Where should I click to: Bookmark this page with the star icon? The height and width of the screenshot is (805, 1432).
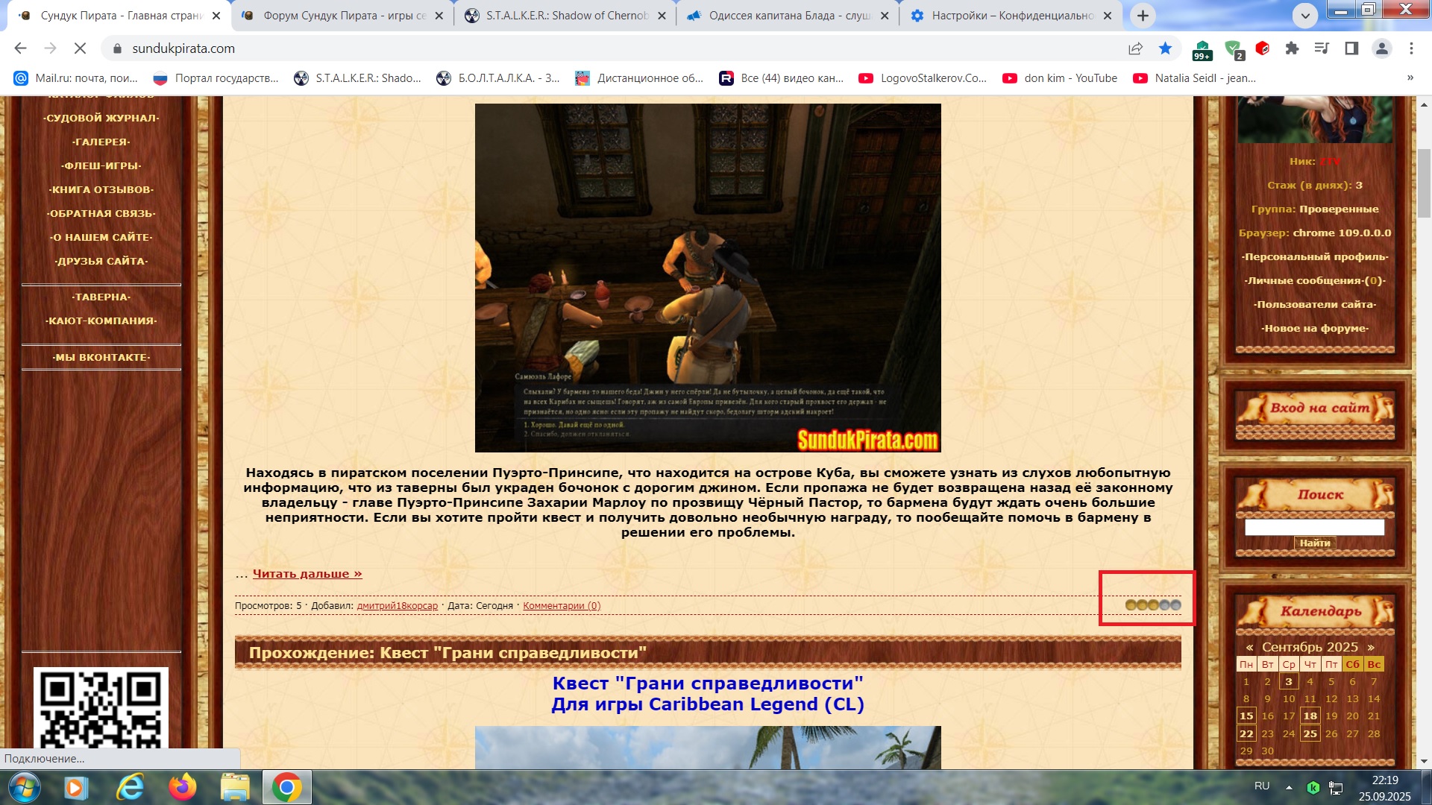pyautogui.click(x=1165, y=48)
